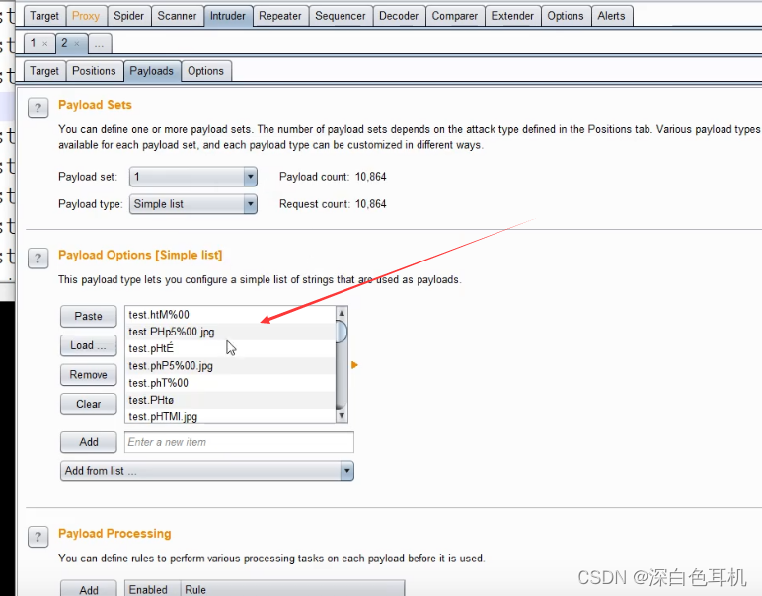This screenshot has width=762, height=596.
Task: Open the Decoder tab
Action: click(x=399, y=16)
